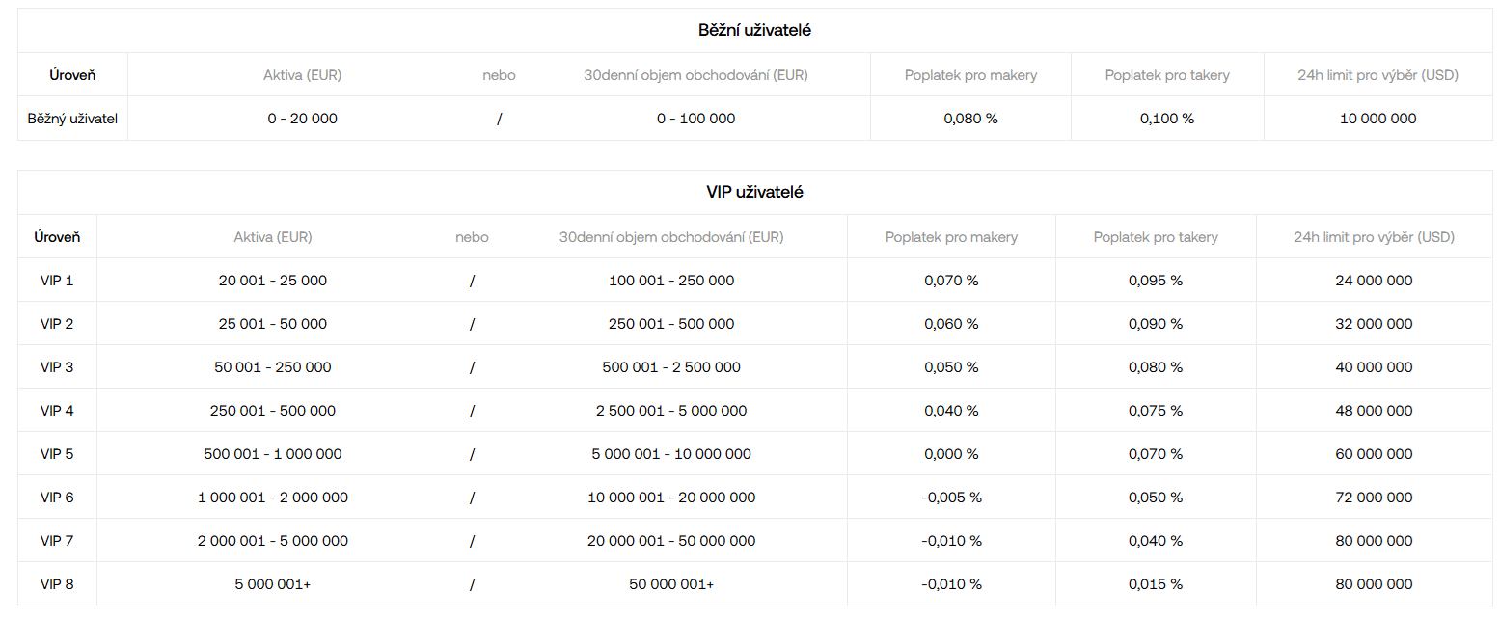The width and height of the screenshot is (1500, 619).
Task: Click the VIP 8 level cell
Action: click(x=57, y=584)
